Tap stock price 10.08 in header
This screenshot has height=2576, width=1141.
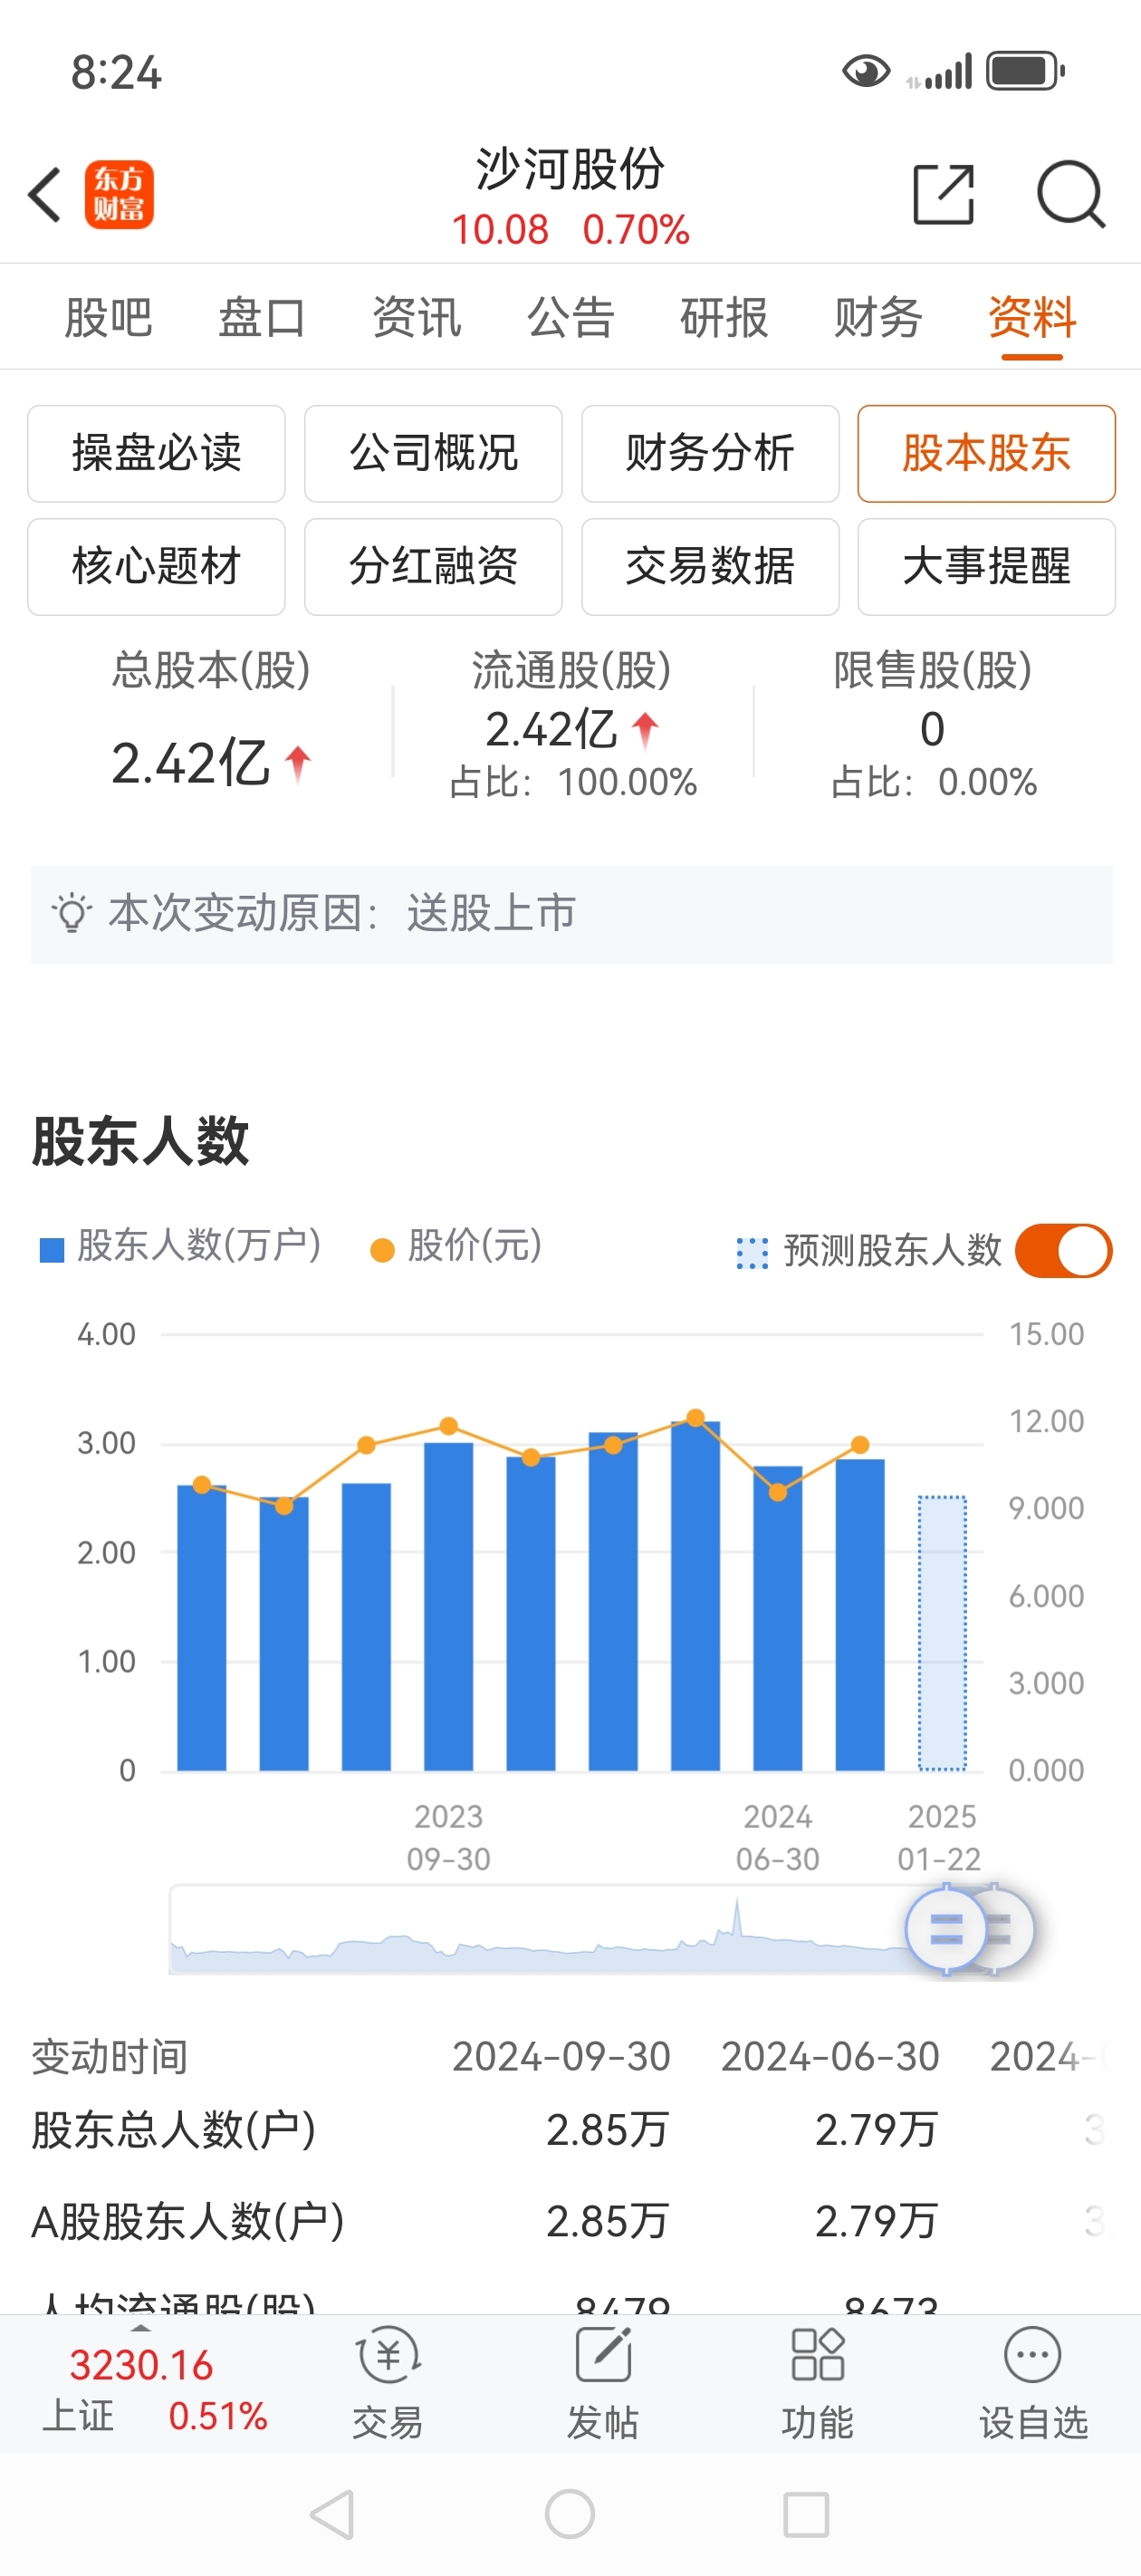(500, 230)
